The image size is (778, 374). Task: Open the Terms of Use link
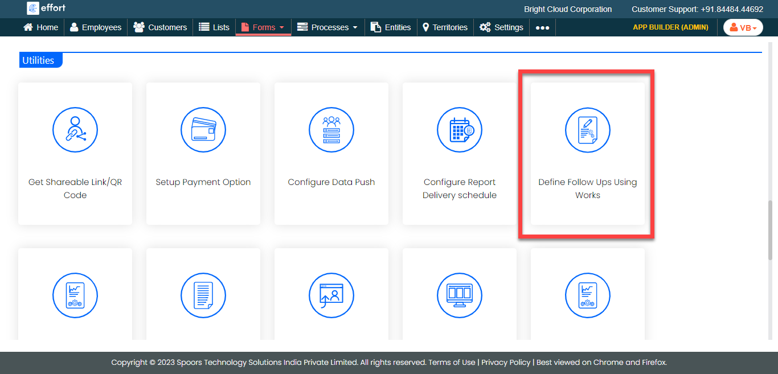452,362
